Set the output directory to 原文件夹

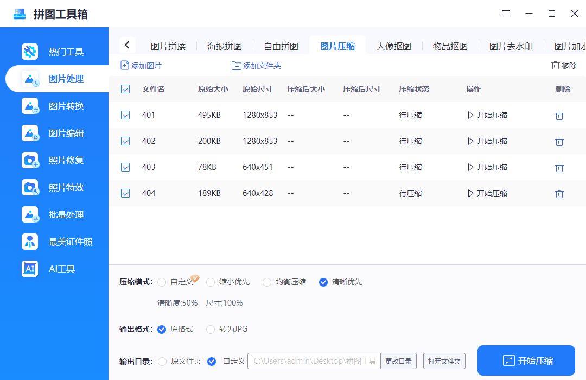tap(162, 362)
